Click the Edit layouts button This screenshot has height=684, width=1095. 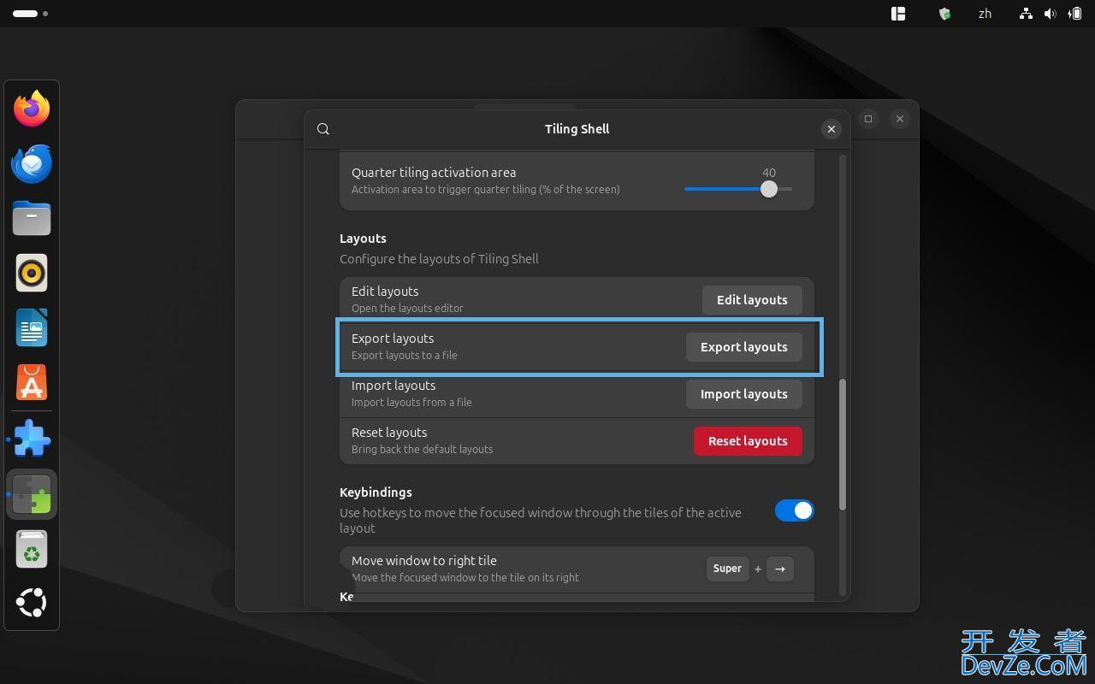pos(752,300)
